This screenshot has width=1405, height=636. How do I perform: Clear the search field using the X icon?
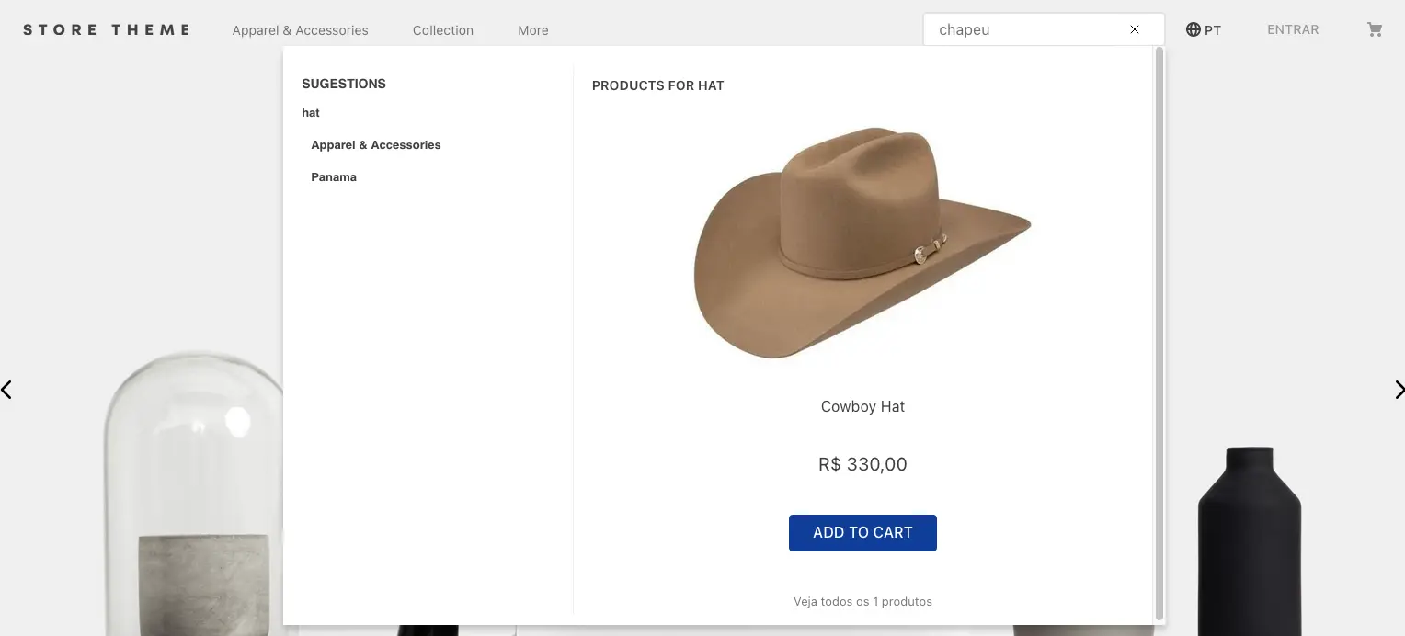point(1134,28)
